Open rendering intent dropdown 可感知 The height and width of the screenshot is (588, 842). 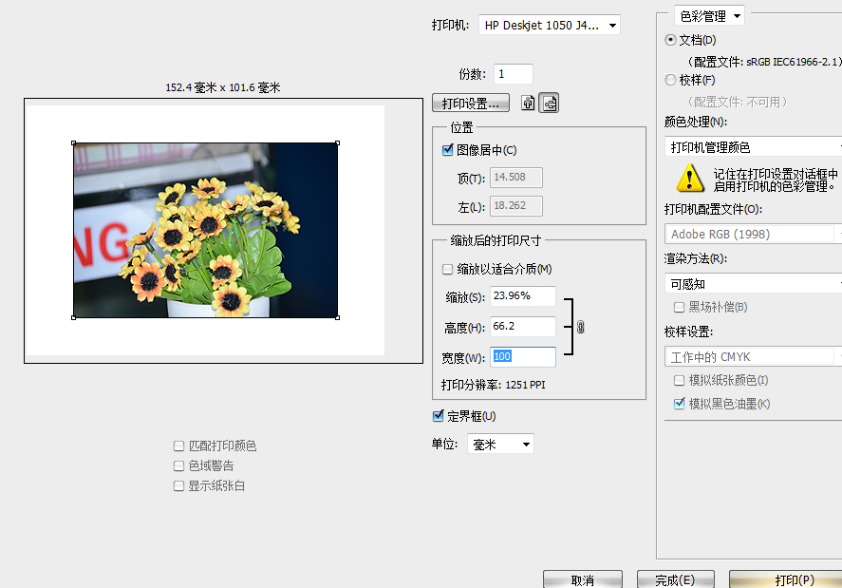pos(753,283)
